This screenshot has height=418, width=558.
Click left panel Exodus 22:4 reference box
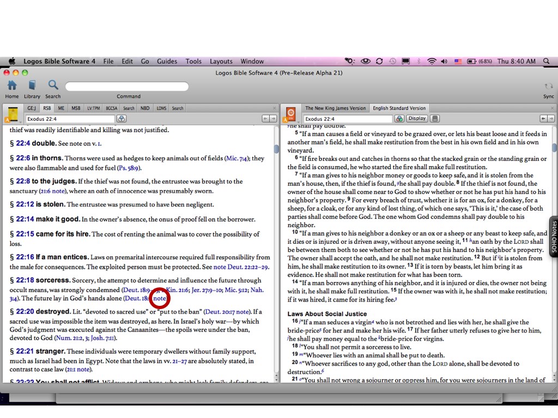pos(70,119)
